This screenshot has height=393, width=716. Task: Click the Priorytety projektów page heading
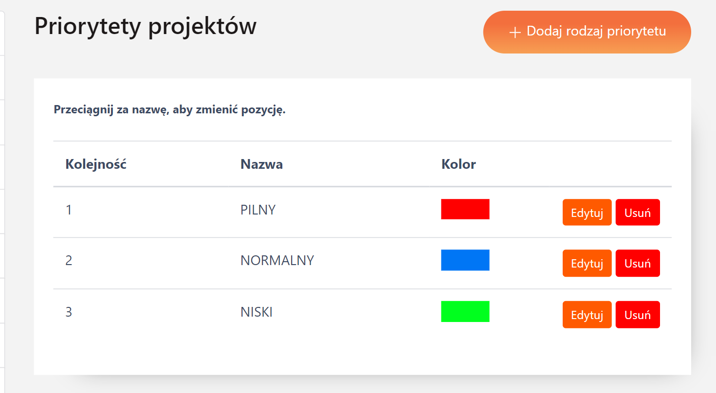(x=145, y=26)
